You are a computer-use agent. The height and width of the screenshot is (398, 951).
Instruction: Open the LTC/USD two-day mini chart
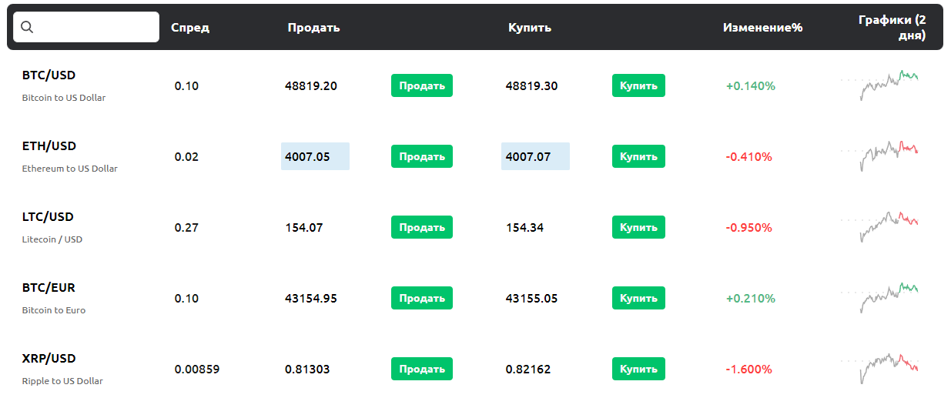click(x=879, y=226)
